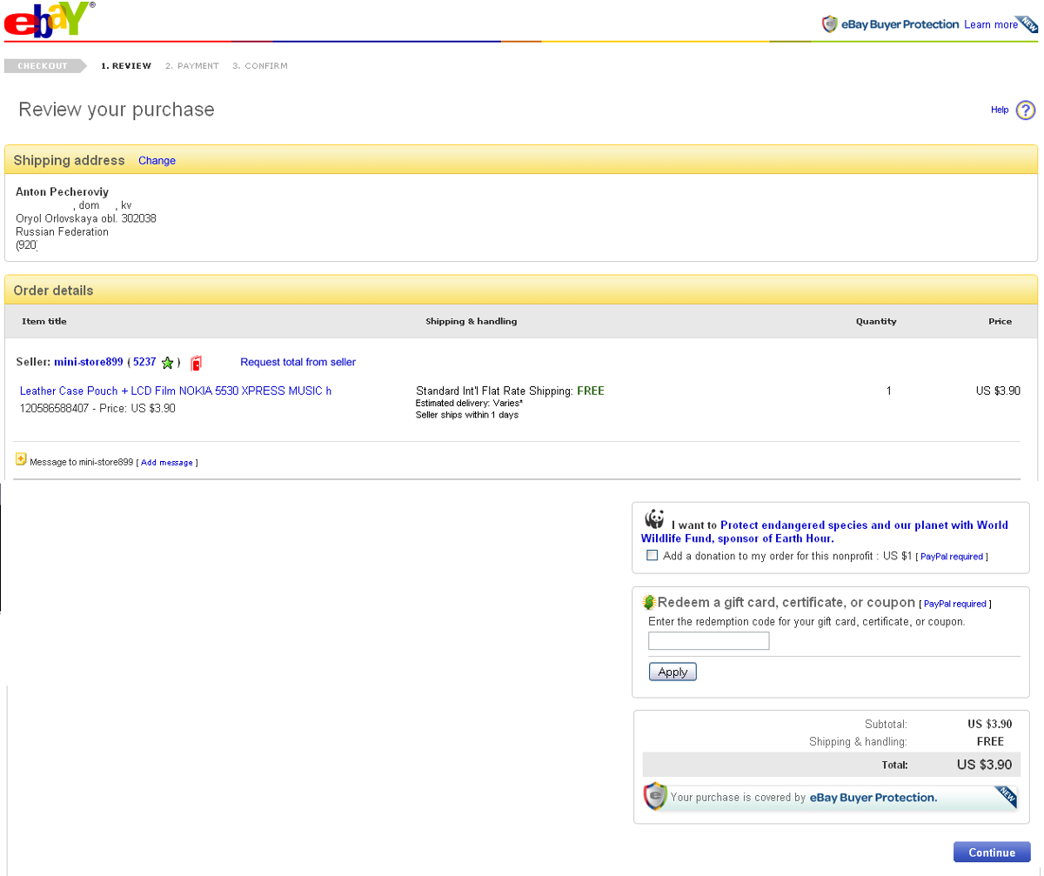Click the name Anton Pecheroviy
Image resolution: width=1044 pixels, height=876 pixels.
[x=63, y=192]
